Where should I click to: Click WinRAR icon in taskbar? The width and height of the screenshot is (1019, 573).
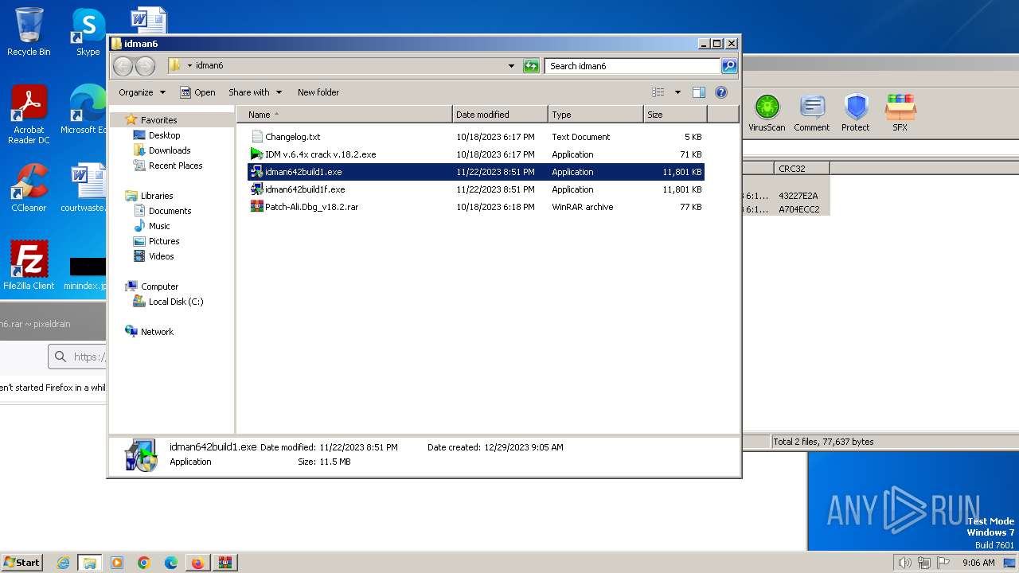(224, 563)
